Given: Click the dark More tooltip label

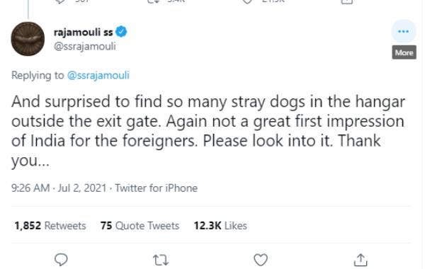Looking at the screenshot, I should 404,52.
